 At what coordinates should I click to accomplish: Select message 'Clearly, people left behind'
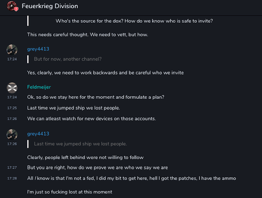pos(85,157)
